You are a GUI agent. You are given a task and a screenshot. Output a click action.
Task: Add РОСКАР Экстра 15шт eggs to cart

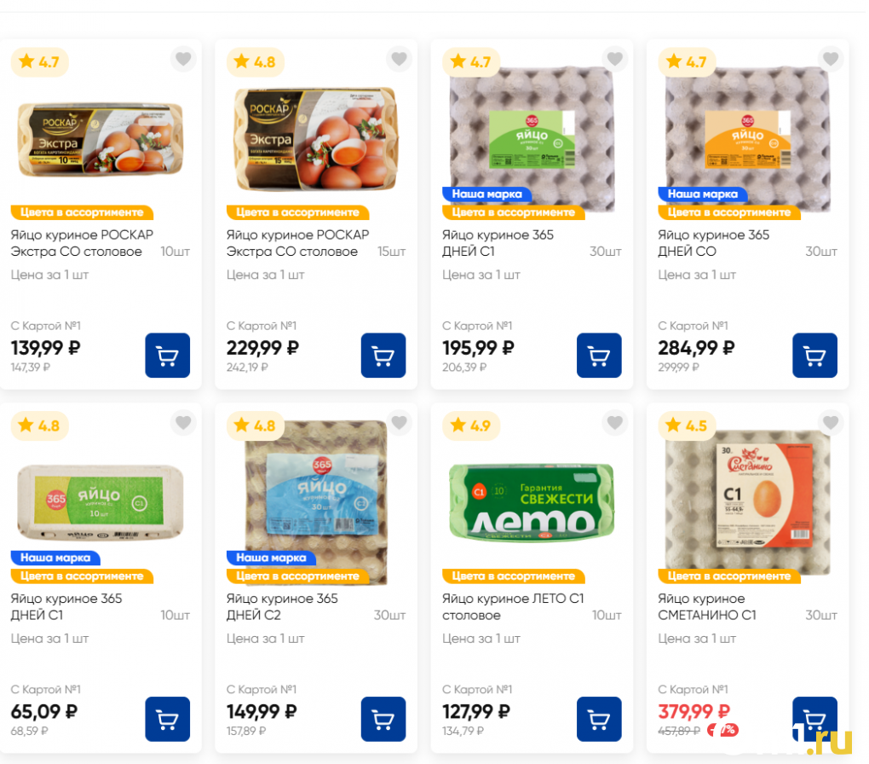coord(383,356)
